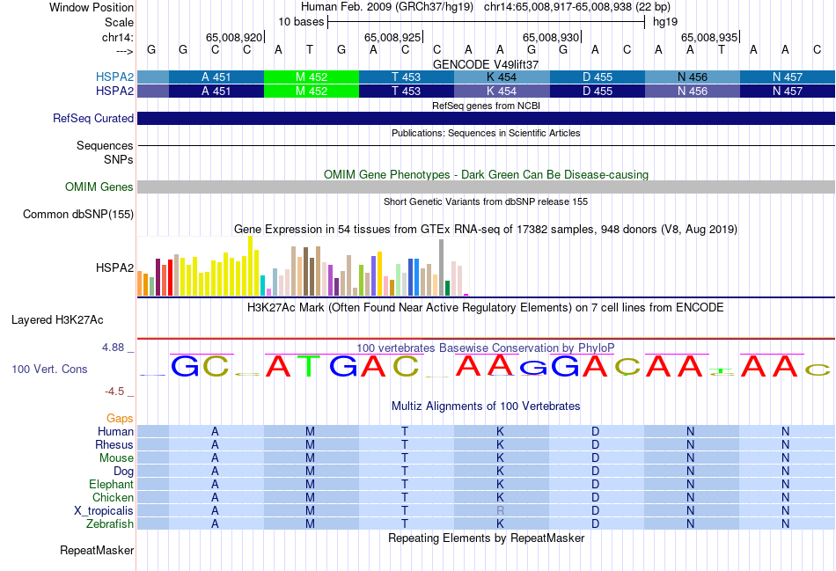Click the SNPs track label

[119, 159]
